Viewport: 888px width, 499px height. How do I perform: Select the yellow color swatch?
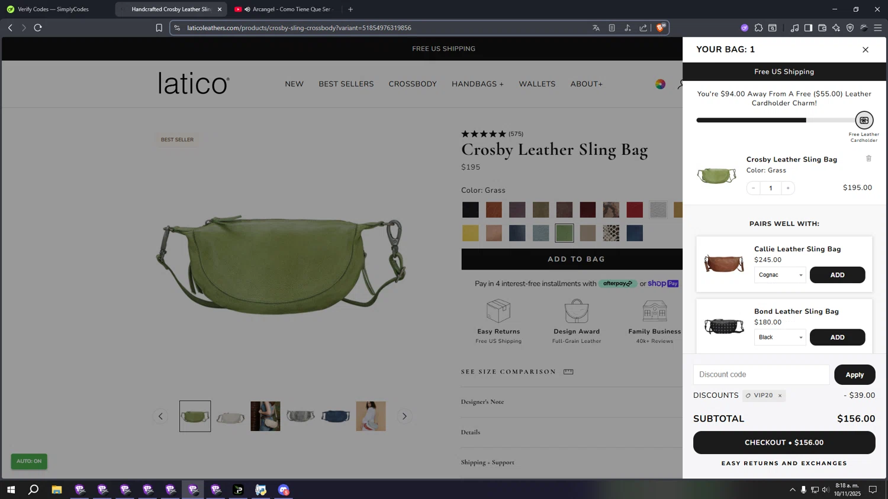tap(471, 233)
